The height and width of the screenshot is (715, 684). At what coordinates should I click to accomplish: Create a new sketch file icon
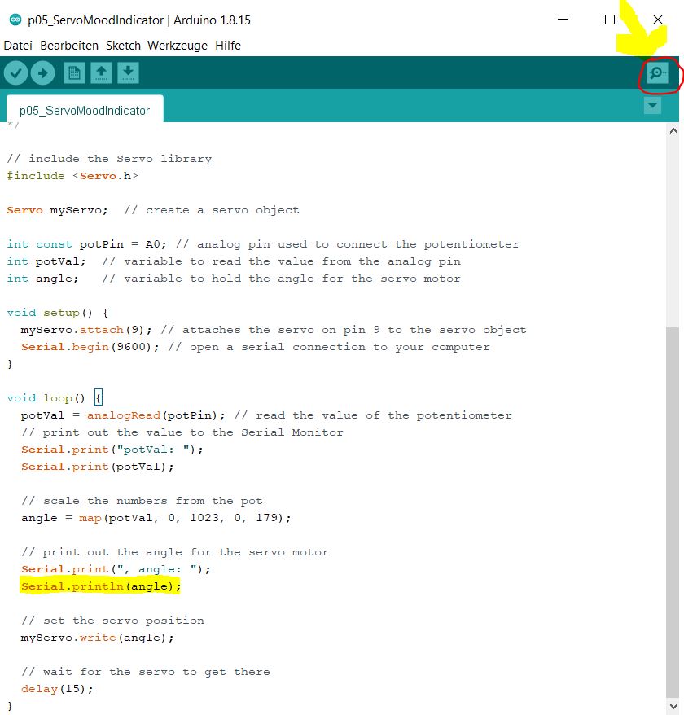point(74,73)
